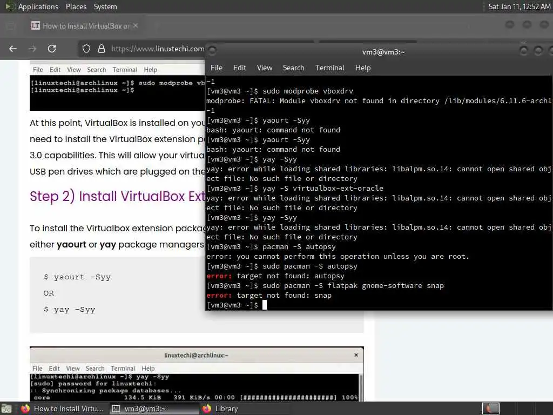
Task: Reload the Firefox page
Action: pos(52,49)
